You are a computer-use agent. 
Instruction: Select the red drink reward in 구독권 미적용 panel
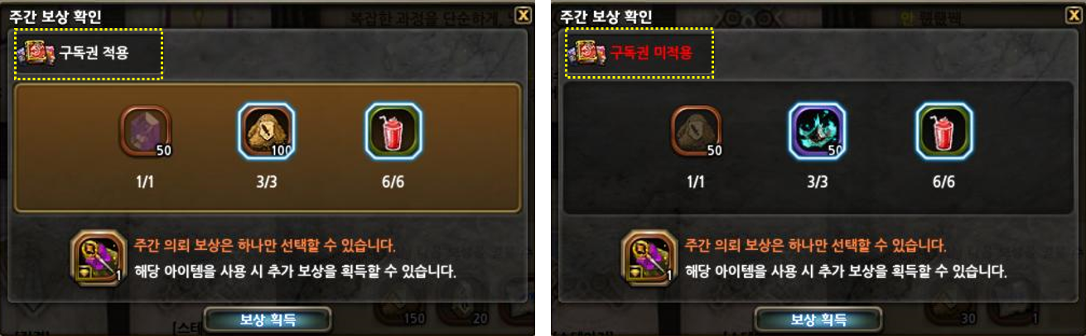pyautogui.click(x=944, y=131)
